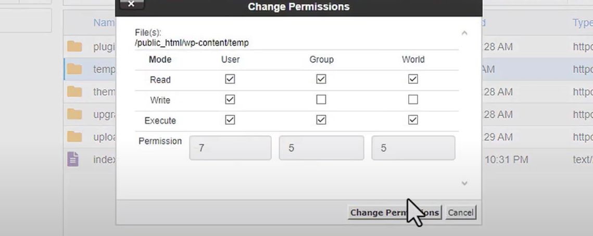Click the temp folder icon
593x236 pixels.
(75, 69)
